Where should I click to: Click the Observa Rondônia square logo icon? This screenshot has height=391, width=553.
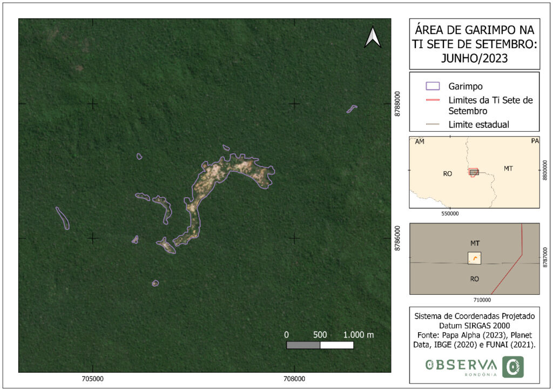point(512,367)
